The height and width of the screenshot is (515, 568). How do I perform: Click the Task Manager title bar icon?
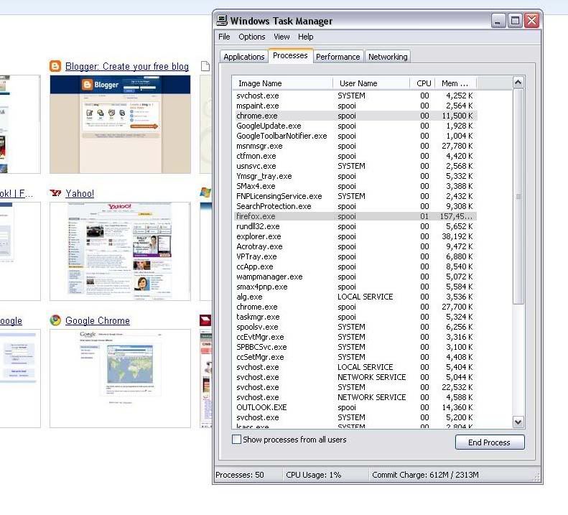tap(222, 20)
